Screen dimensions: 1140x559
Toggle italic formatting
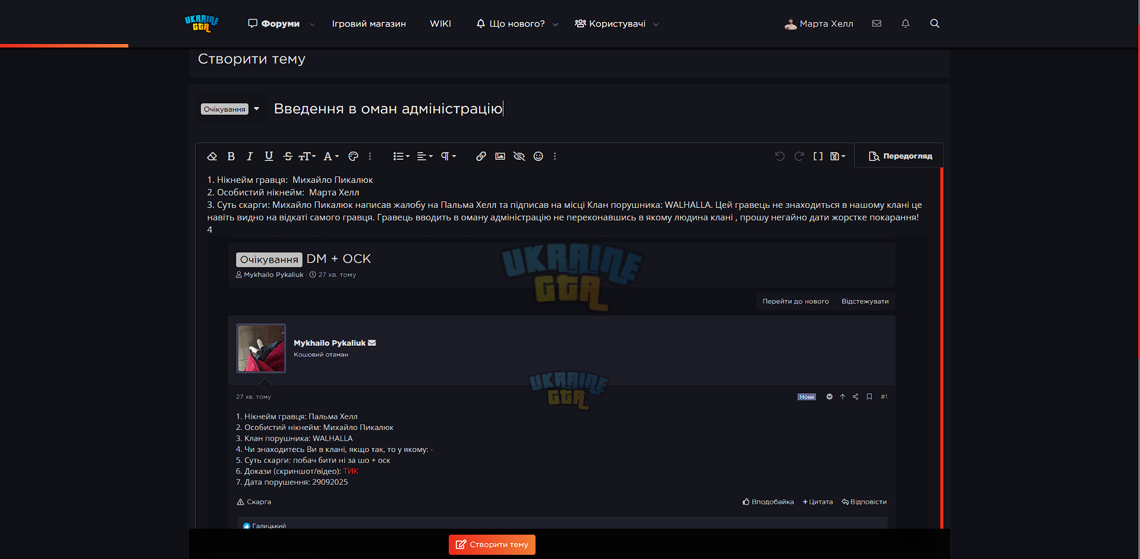click(250, 156)
